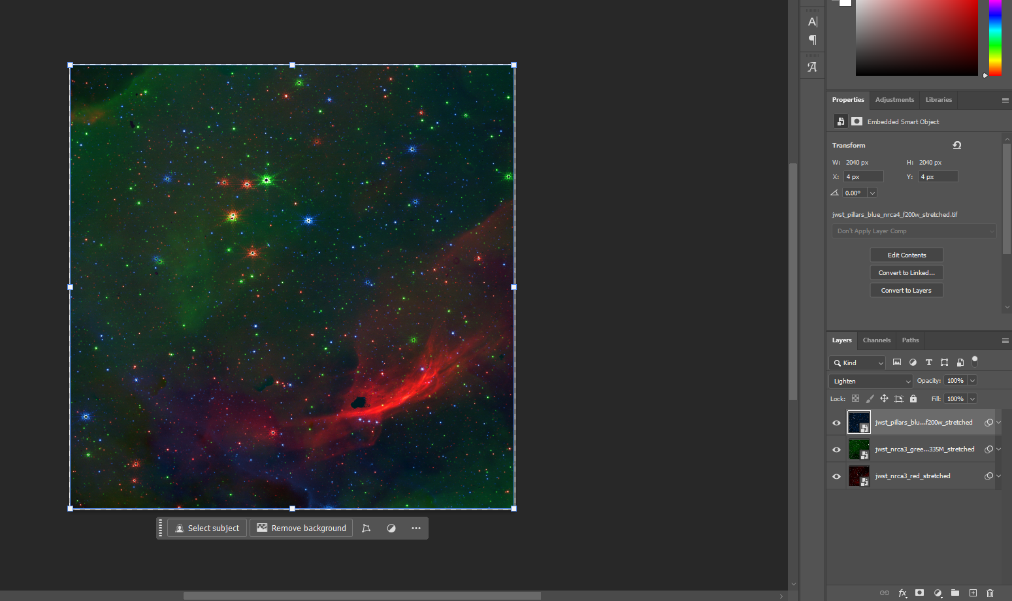Click the delete layer trash icon
Screen dimensions: 1012x601
tap(990, 593)
